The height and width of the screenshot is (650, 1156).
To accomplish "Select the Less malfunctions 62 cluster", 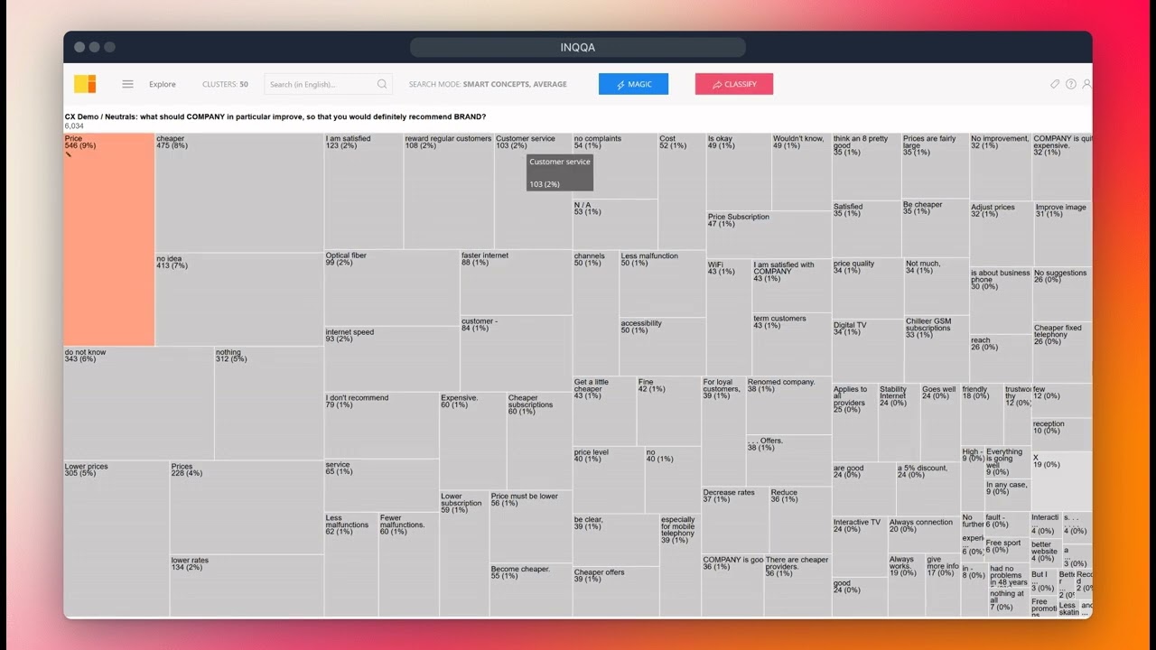I will (x=351, y=564).
